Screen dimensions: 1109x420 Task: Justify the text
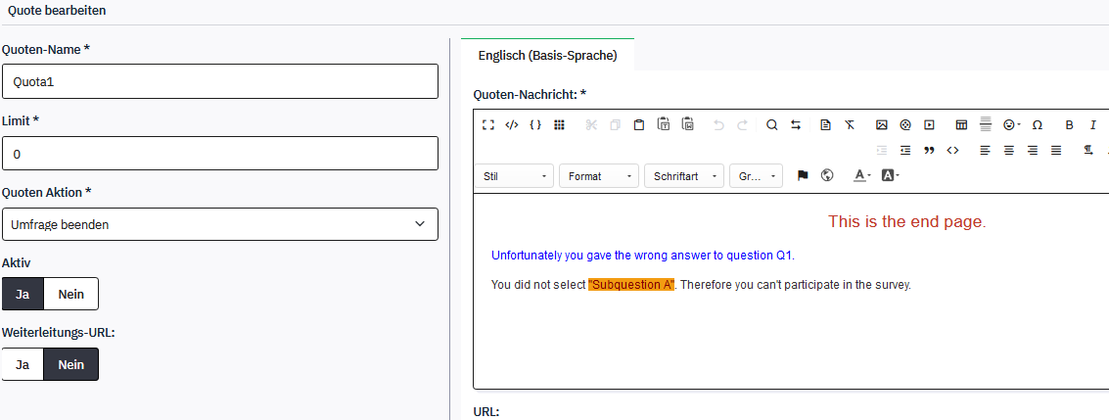point(1056,150)
